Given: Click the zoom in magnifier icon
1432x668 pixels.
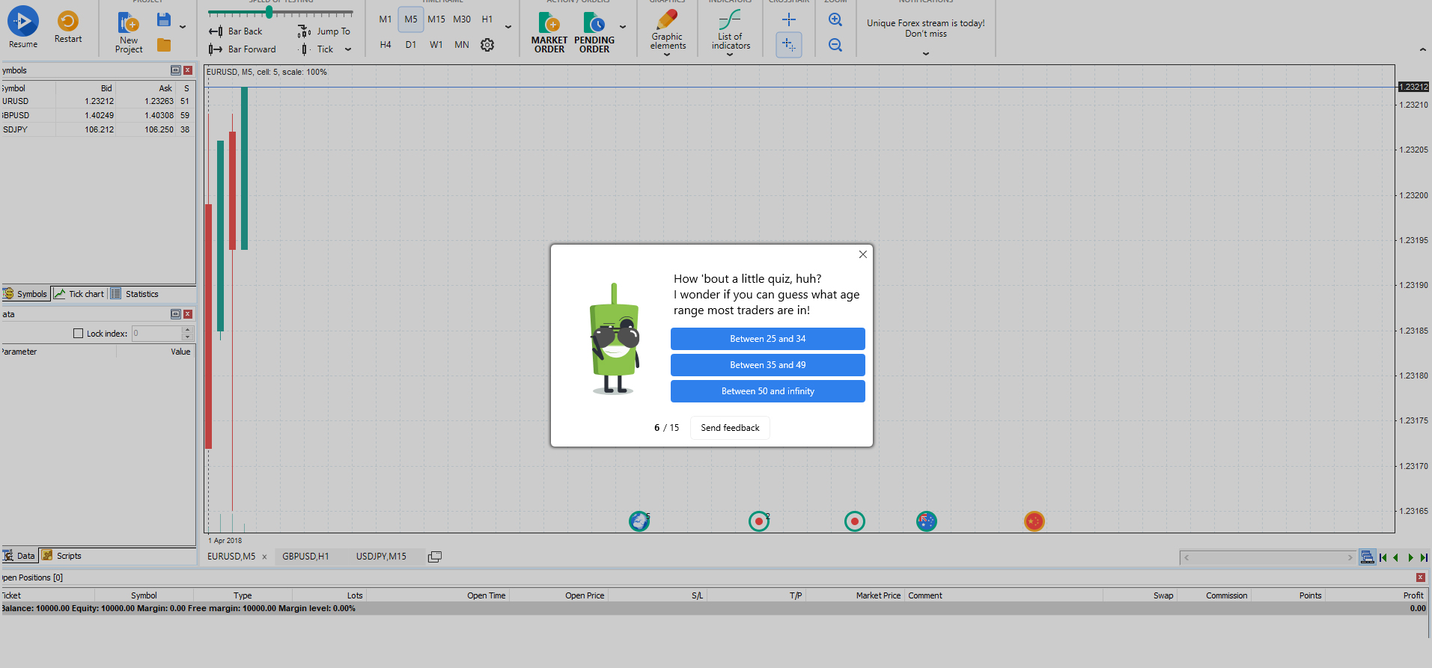Looking at the screenshot, I should point(835,20).
